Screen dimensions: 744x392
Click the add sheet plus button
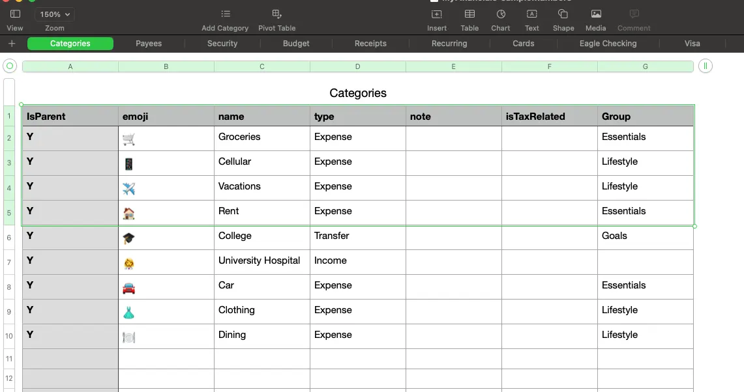point(12,44)
